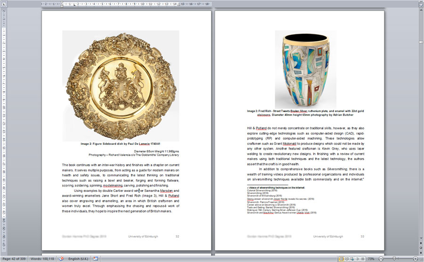Click misspelled word 'modelmaking'
The width and height of the screenshot is (424, 262).
coord(113,185)
